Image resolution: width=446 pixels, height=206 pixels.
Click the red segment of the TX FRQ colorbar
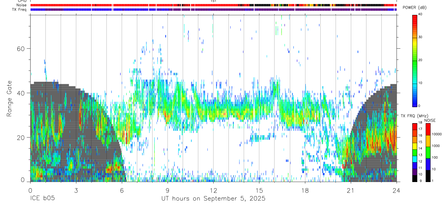(414, 127)
